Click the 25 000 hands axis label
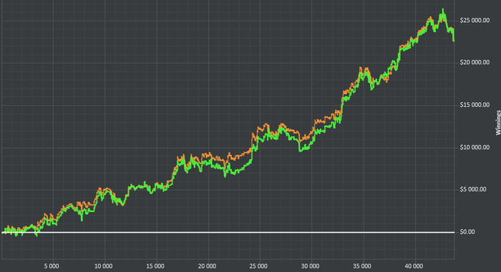The image size is (501, 272). click(258, 266)
